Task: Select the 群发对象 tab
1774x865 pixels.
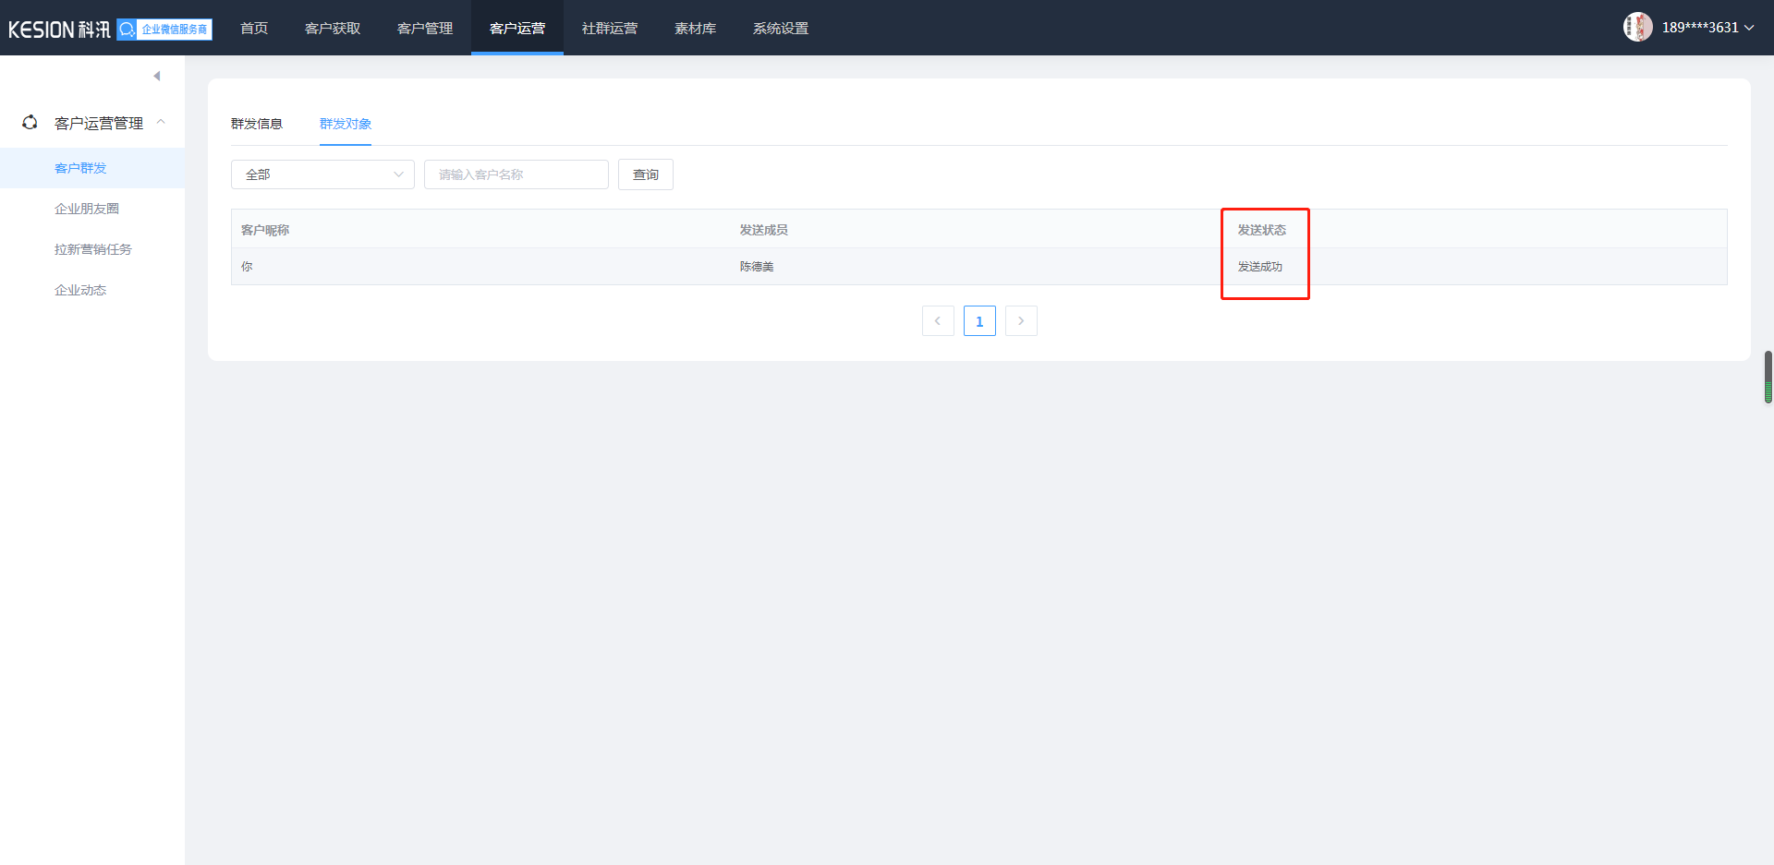Action: [346, 124]
